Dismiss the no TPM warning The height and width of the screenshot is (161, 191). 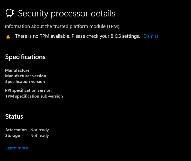pyautogui.click(x=151, y=36)
